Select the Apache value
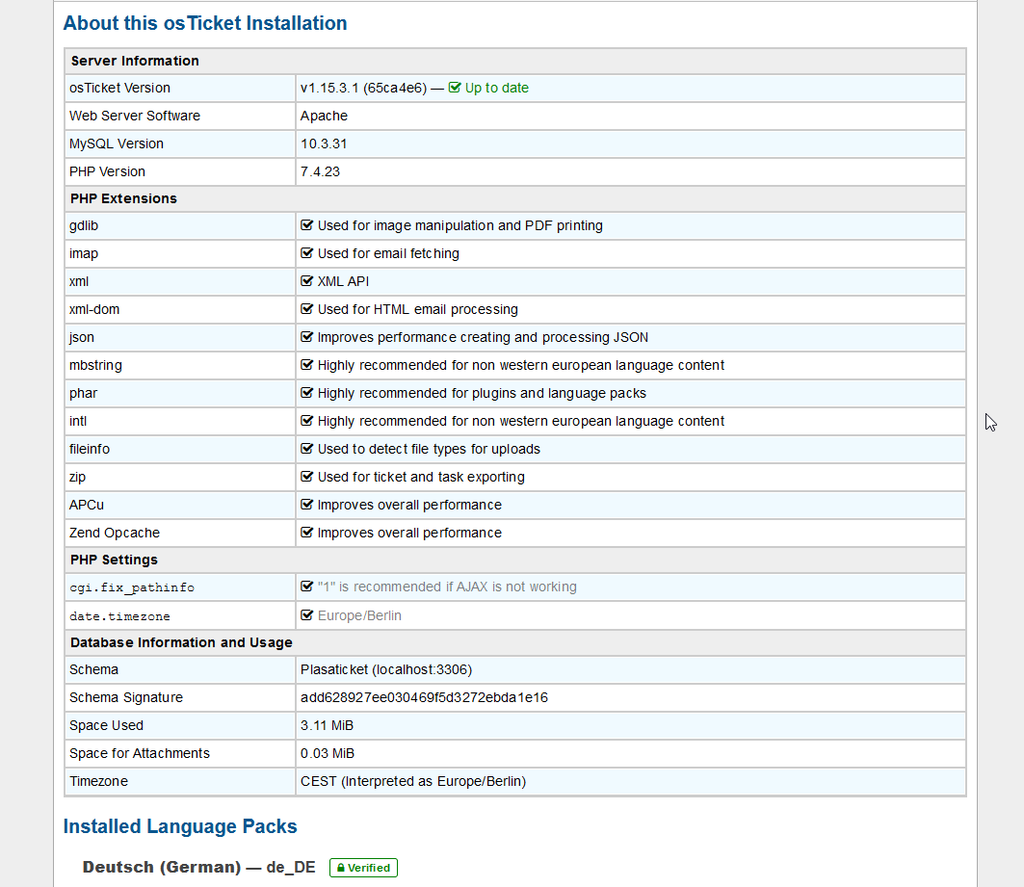The height and width of the screenshot is (887, 1024). point(324,117)
